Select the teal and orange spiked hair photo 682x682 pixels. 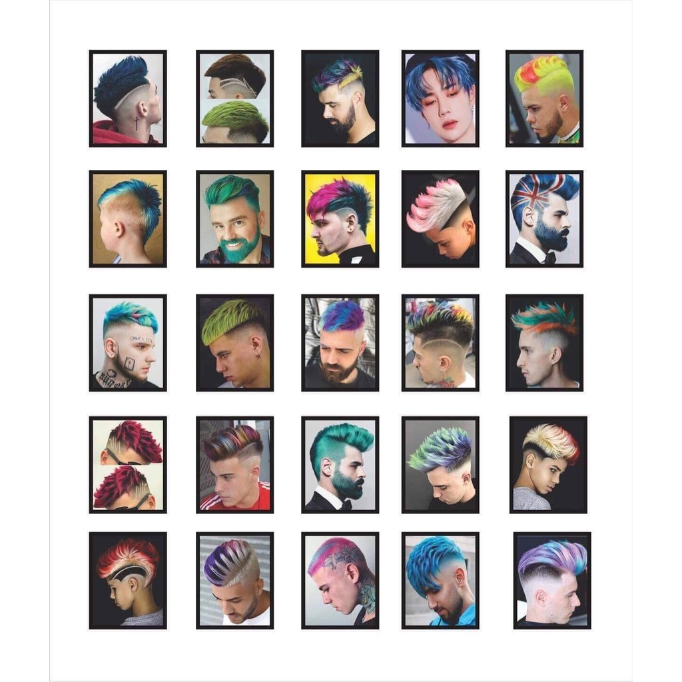pos(544,343)
